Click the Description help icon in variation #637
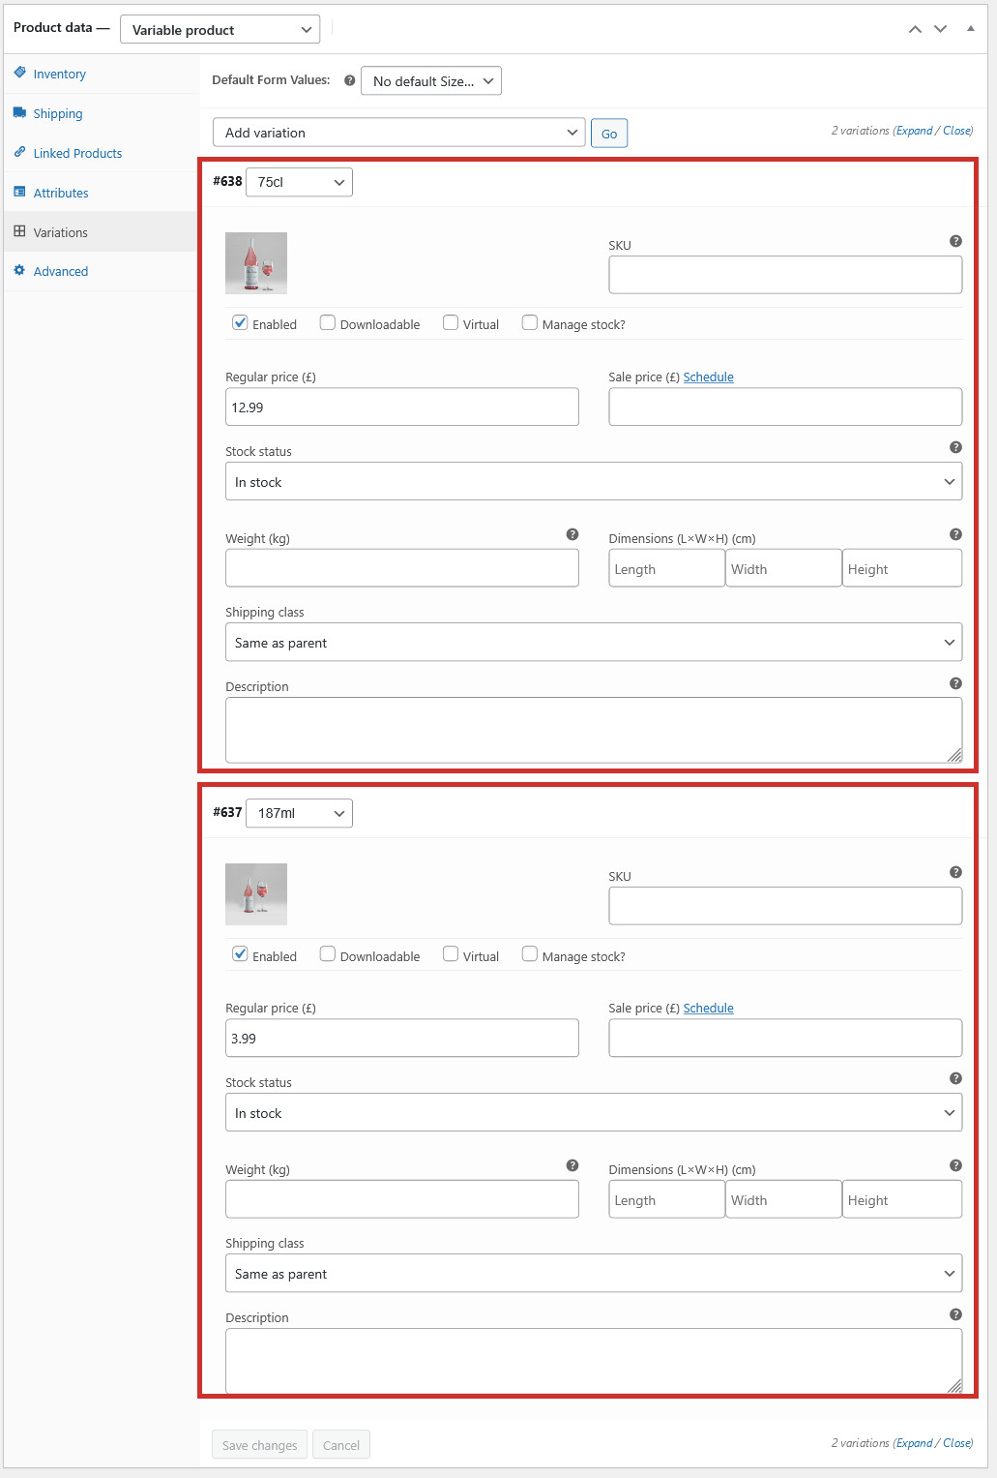The image size is (997, 1478). [955, 1314]
